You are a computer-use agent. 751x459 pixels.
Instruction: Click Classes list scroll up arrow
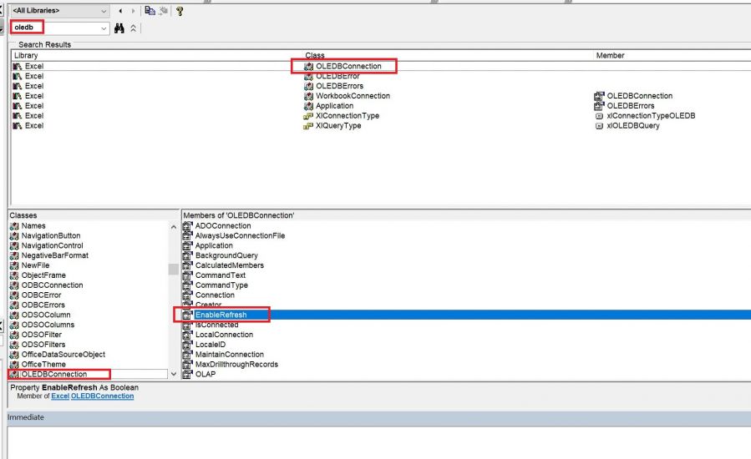click(x=174, y=227)
